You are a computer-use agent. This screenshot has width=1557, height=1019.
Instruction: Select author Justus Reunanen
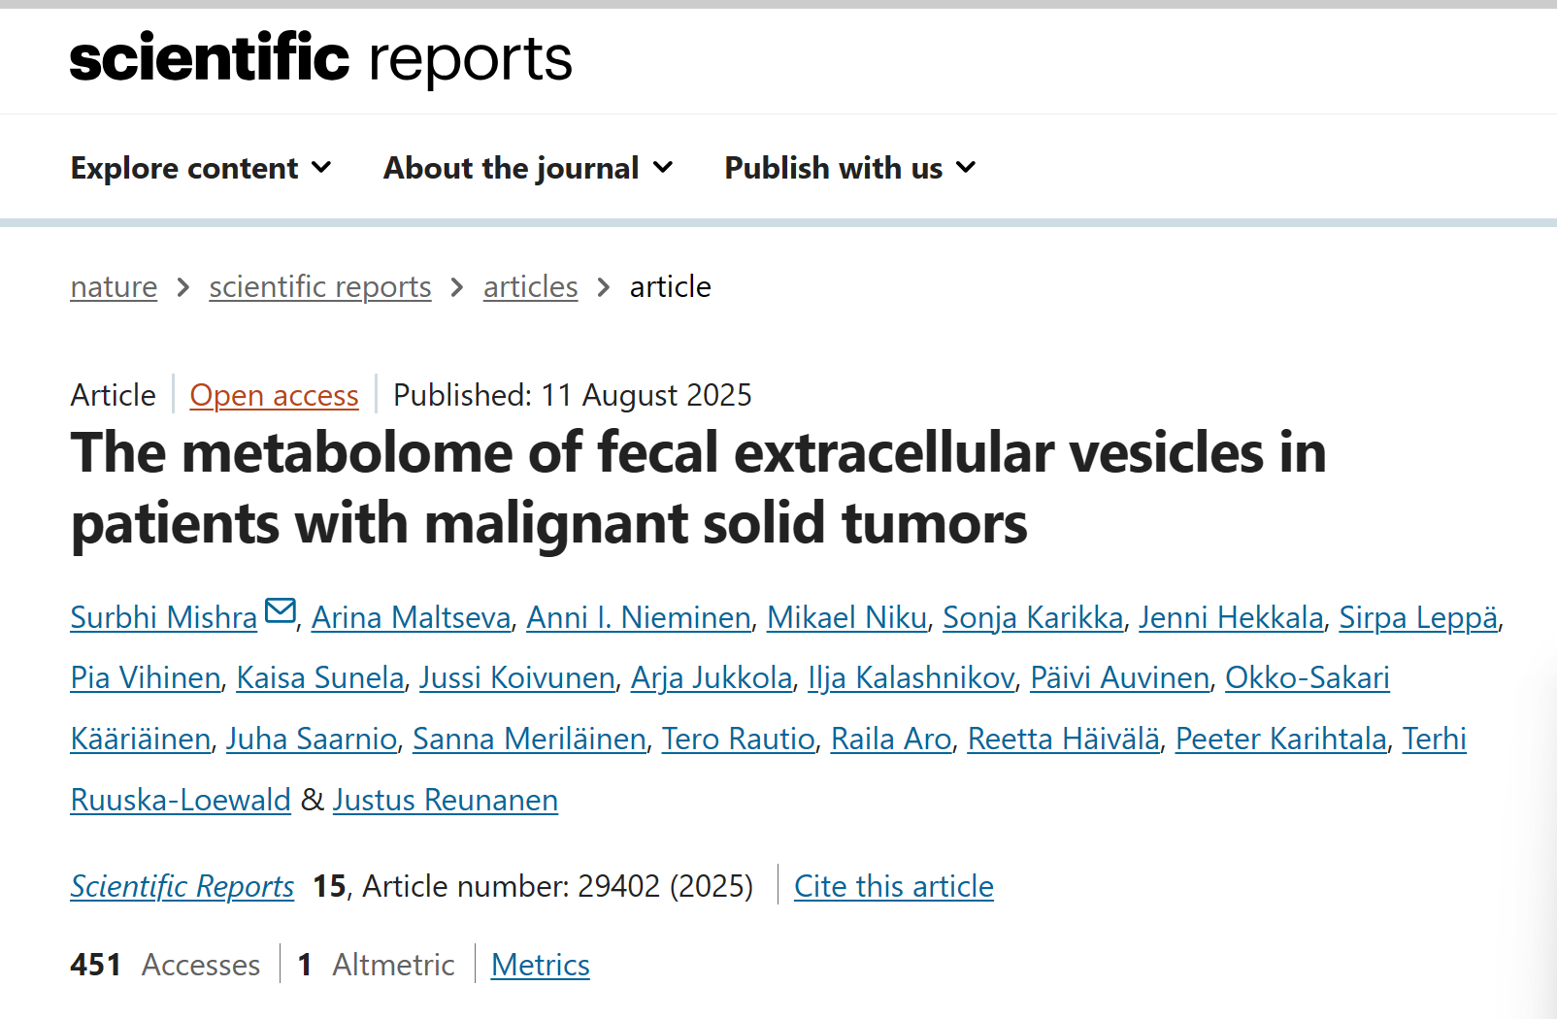click(x=446, y=801)
